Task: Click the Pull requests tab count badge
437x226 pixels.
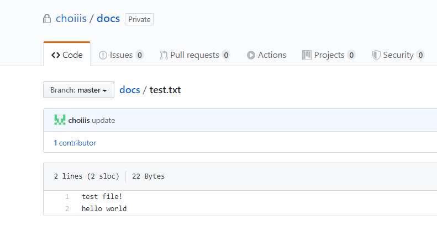Action: (226, 55)
